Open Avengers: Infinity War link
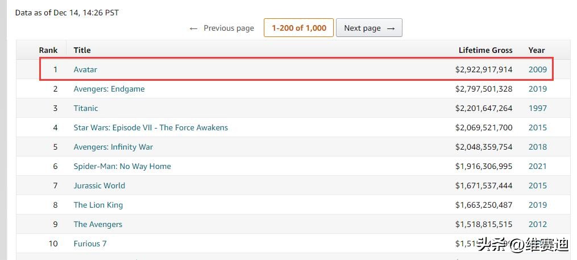Image resolution: width=577 pixels, height=260 pixels. (113, 147)
